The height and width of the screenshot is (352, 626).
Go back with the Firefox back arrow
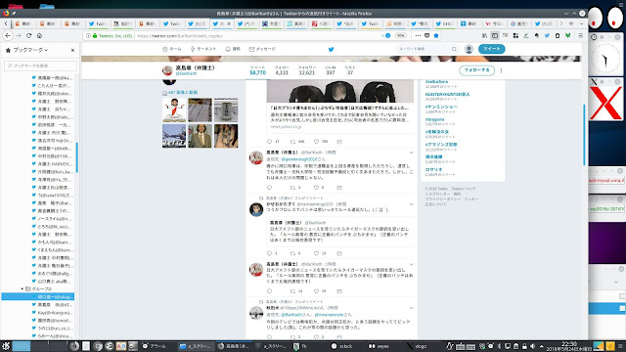coord(8,35)
